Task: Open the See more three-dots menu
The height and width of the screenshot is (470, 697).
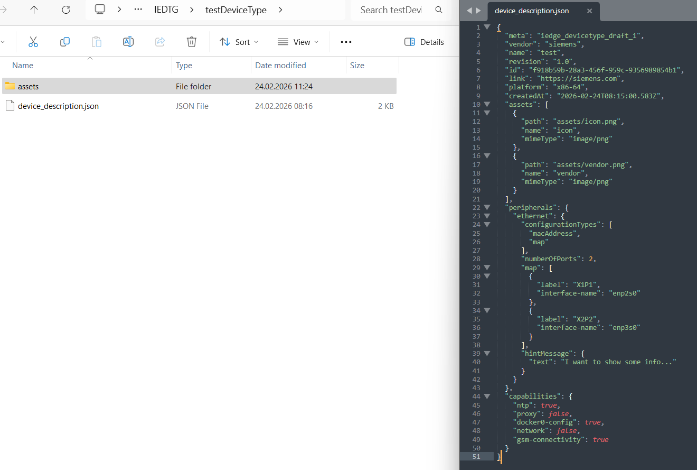Action: point(346,42)
